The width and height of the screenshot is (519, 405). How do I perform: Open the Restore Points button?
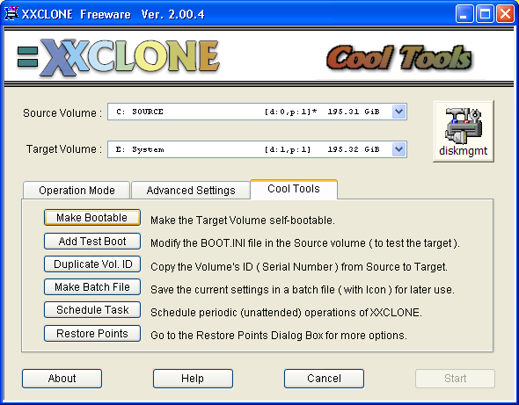[92, 334]
